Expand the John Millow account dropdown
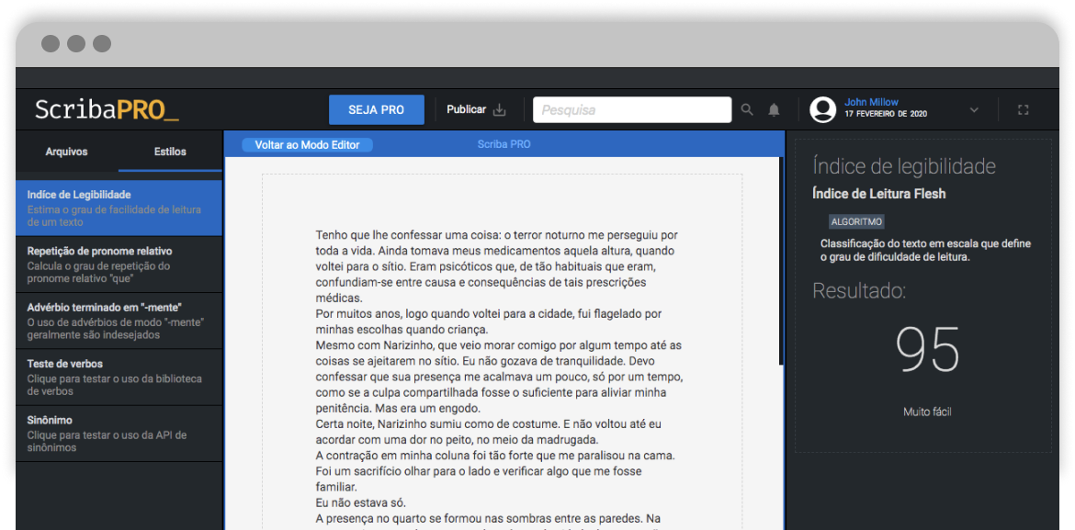The image size is (1075, 530). point(973,108)
